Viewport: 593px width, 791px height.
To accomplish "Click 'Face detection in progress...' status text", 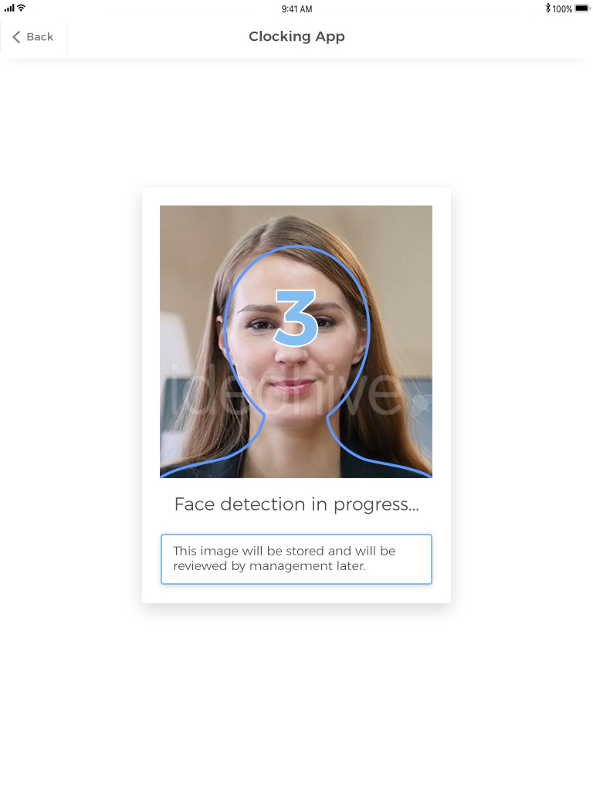I will click(296, 504).
